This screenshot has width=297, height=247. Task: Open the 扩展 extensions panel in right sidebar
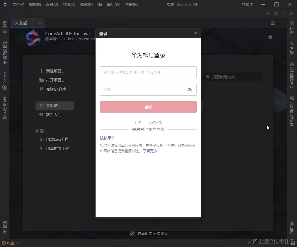tap(292, 48)
